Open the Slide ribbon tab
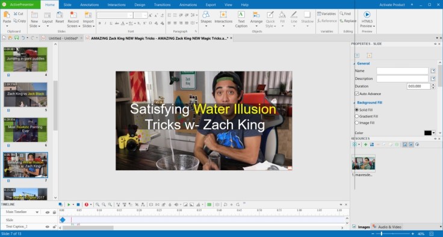 click(67, 5)
